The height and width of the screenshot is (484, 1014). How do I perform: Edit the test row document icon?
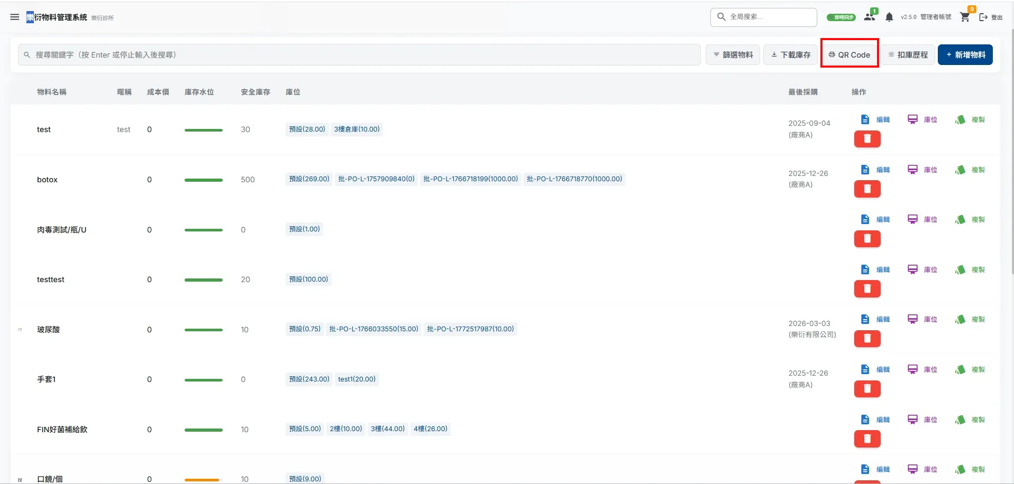click(x=865, y=119)
